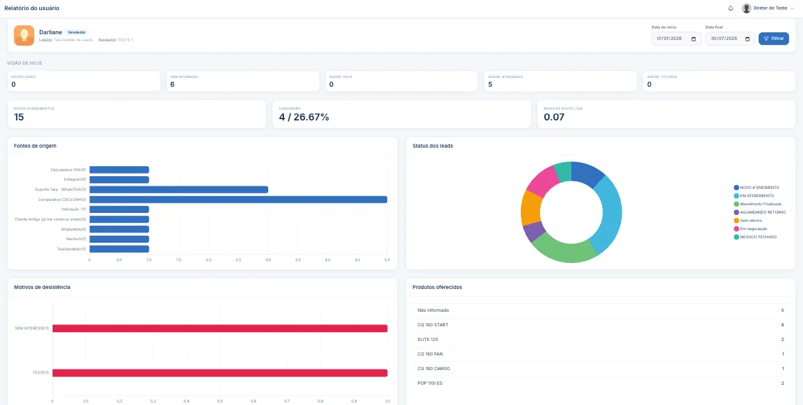
Task: Click the Comparativo CDCxCNH bar in chart
Action: tap(238, 200)
